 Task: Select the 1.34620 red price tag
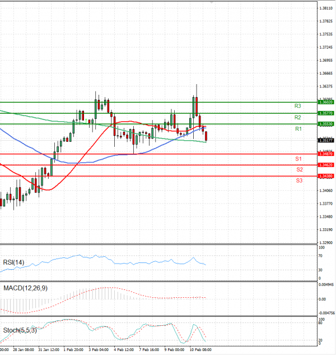326,165
